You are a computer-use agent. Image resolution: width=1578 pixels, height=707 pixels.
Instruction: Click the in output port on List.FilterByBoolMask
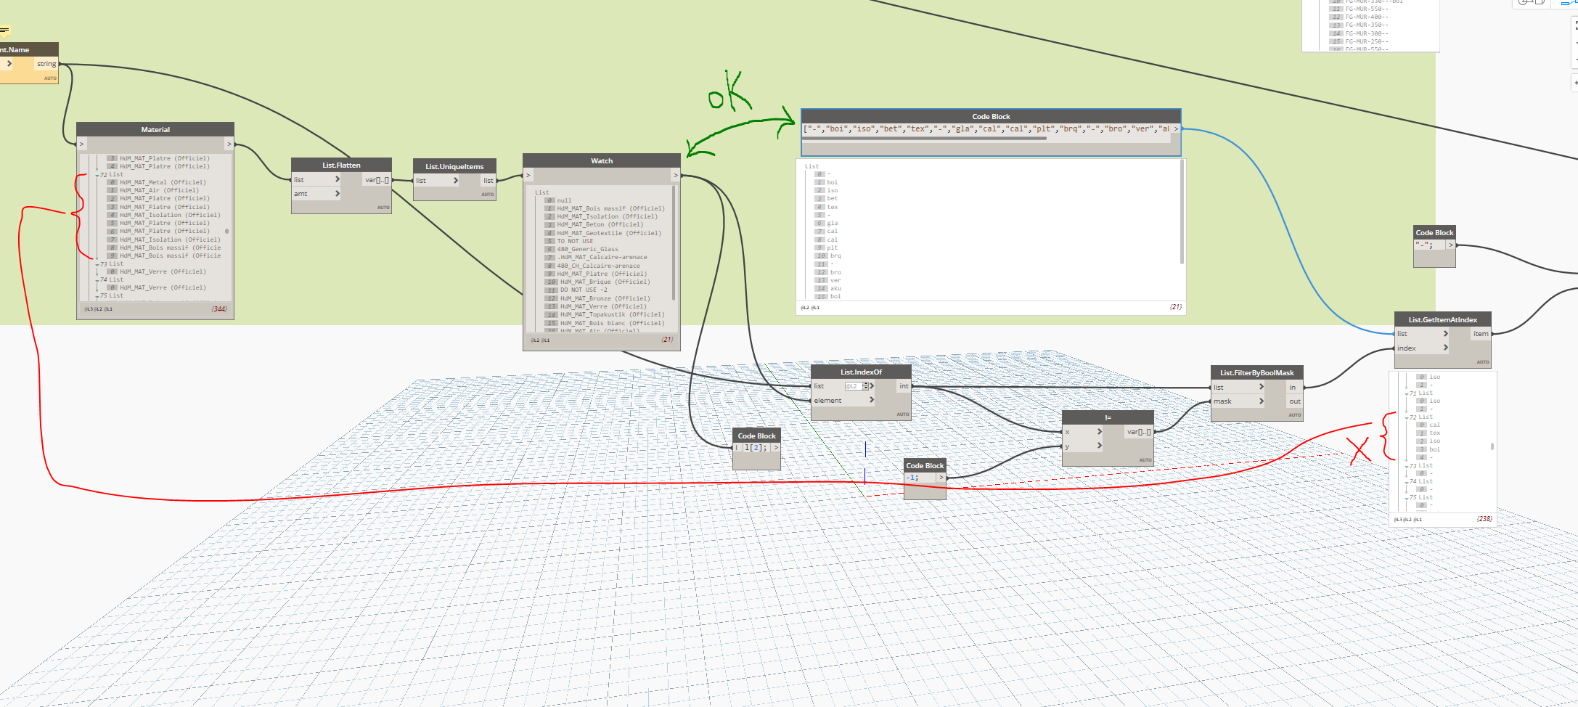[1293, 387]
